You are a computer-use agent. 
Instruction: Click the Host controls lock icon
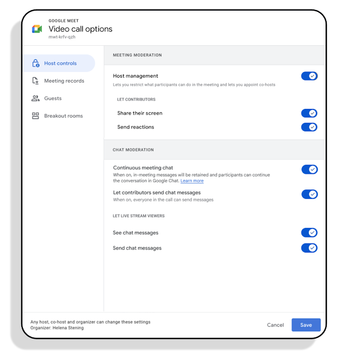35,64
